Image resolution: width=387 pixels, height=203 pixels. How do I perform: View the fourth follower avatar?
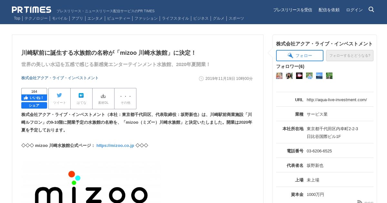tap(309, 76)
